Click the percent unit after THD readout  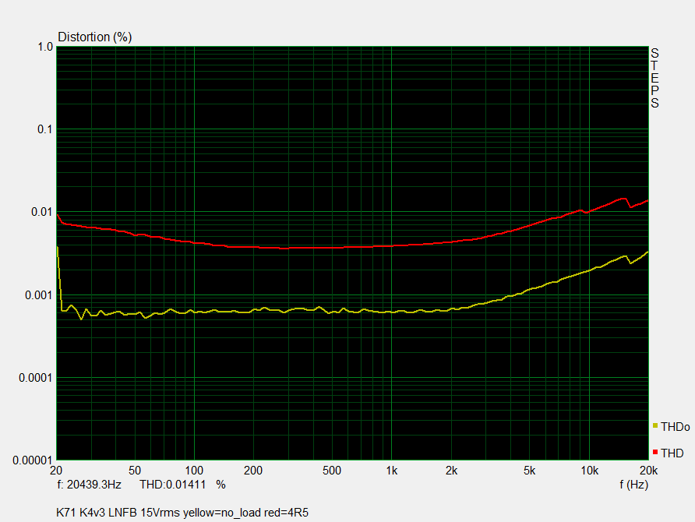pyautogui.click(x=220, y=485)
